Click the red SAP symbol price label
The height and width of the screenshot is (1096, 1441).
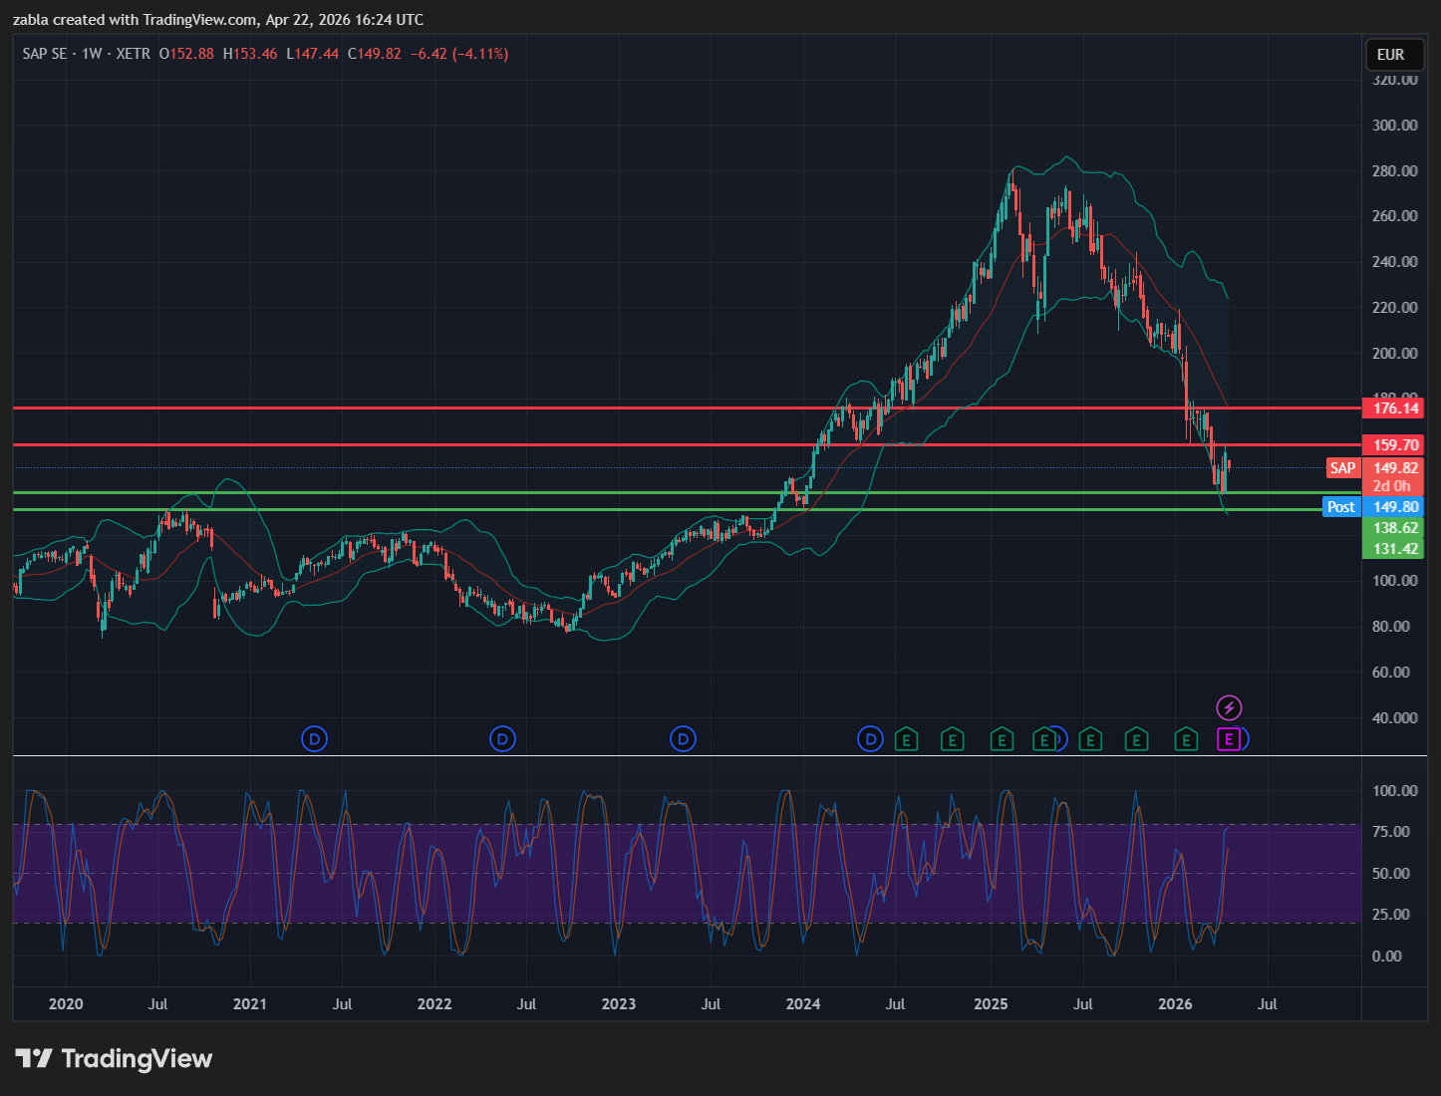pyautogui.click(x=1342, y=468)
